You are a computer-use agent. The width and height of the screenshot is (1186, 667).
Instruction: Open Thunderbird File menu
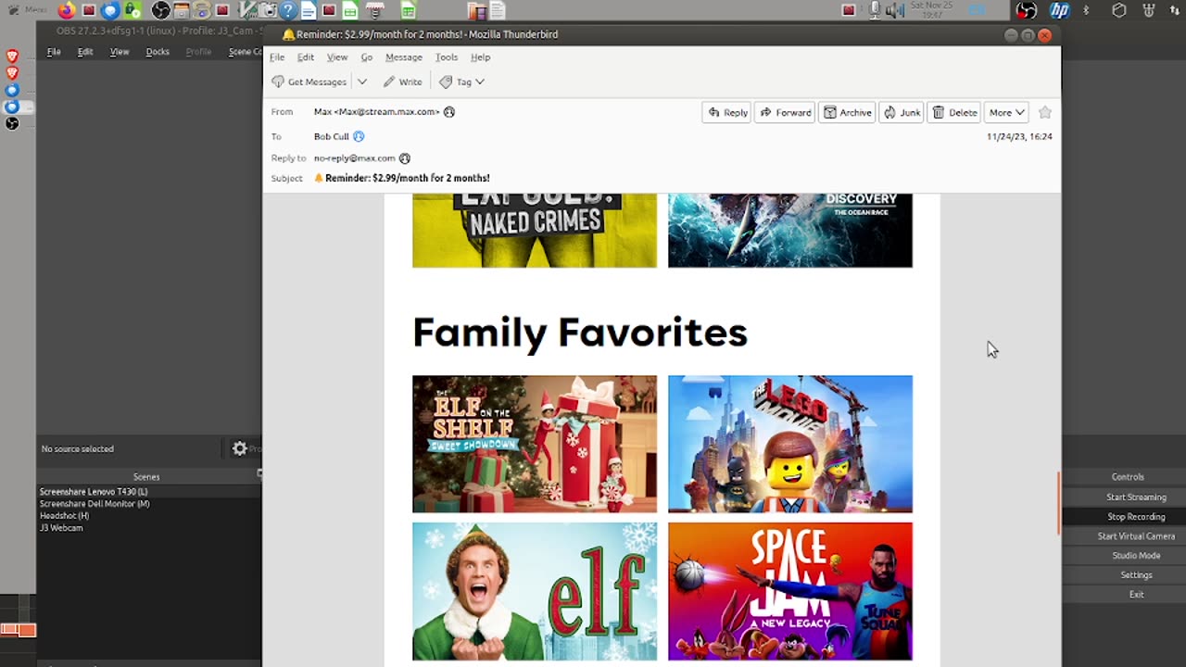click(x=277, y=57)
